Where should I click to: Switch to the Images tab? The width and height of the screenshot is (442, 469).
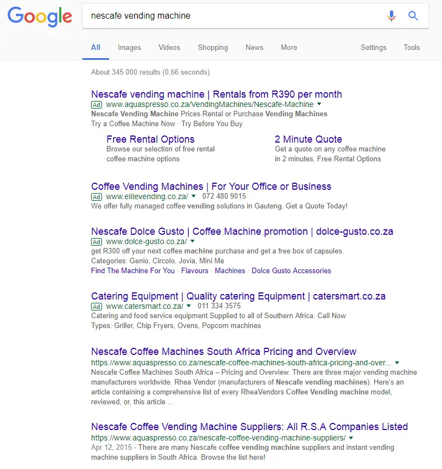(129, 48)
